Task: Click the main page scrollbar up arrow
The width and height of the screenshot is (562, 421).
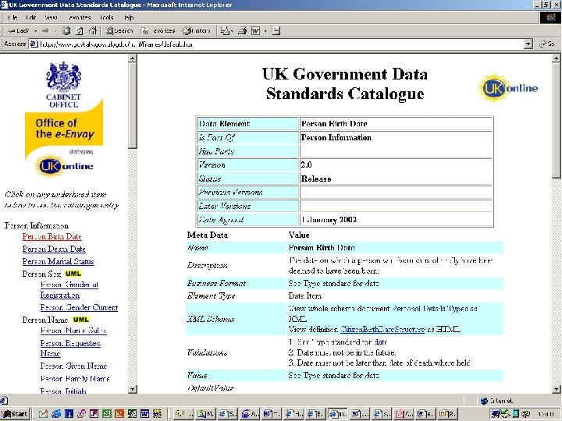Action: point(557,58)
